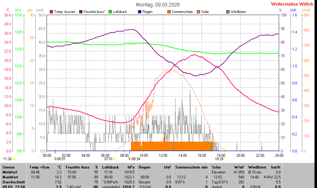Click the green Luftdruck legend square
The height and width of the screenshot is (188, 317).
tap(110, 12)
